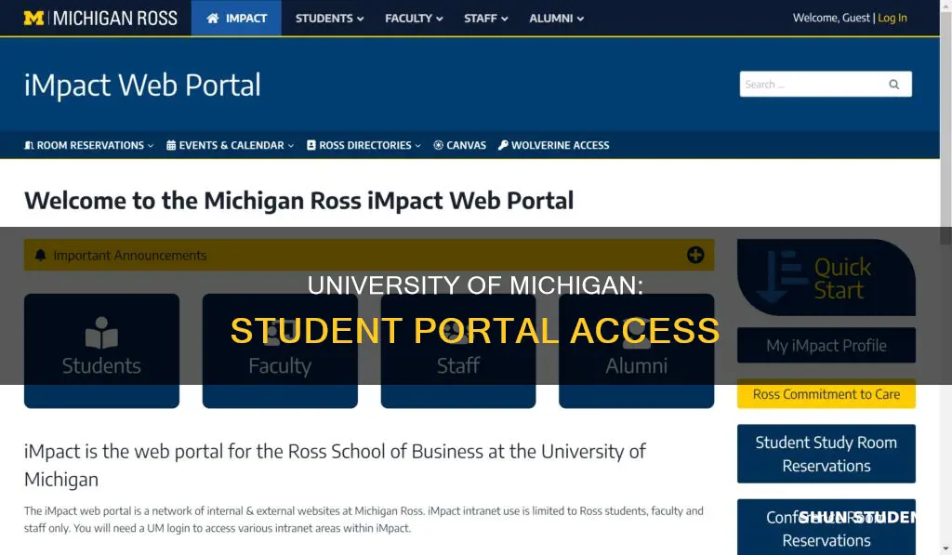Click the Michigan Ross block M logo
This screenshot has height=555, width=952.
click(x=34, y=19)
